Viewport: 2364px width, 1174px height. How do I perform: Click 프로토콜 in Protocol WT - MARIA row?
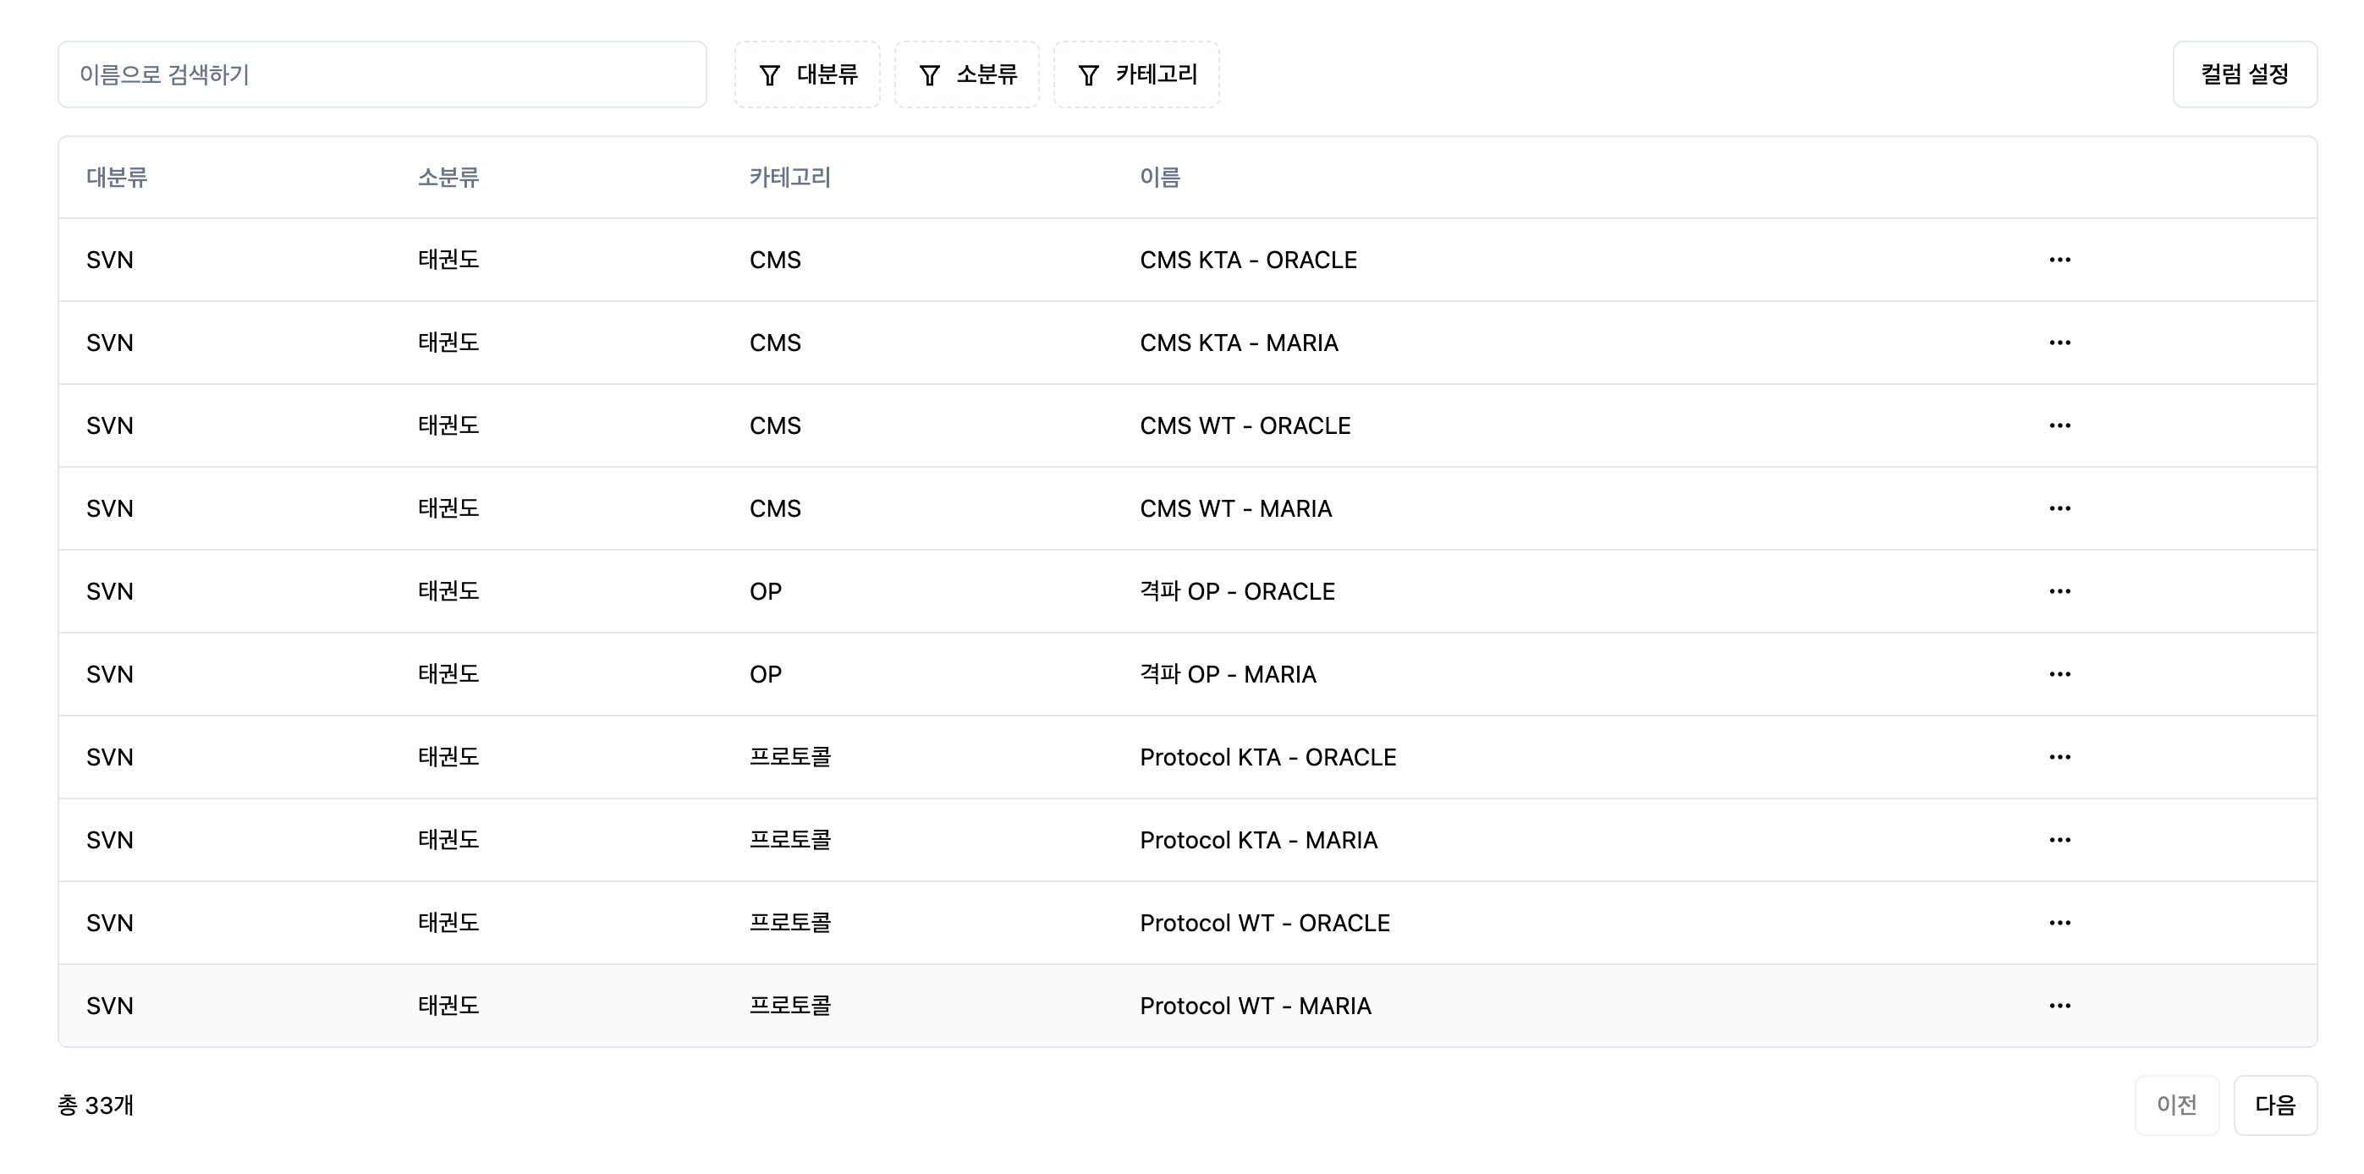[x=790, y=1005]
